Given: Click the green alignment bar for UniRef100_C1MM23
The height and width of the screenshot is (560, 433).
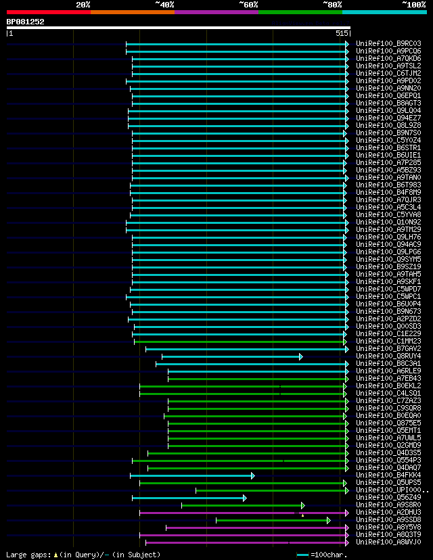Looking at the screenshot, I should [240, 342].
